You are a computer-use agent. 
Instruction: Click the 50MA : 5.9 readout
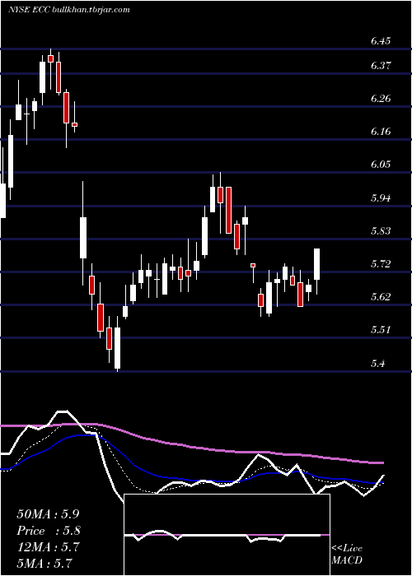pos(48,514)
